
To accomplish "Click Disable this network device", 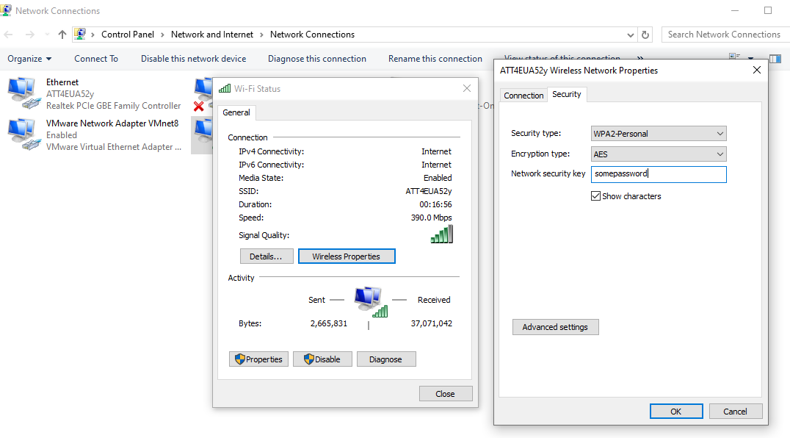I will tap(193, 59).
